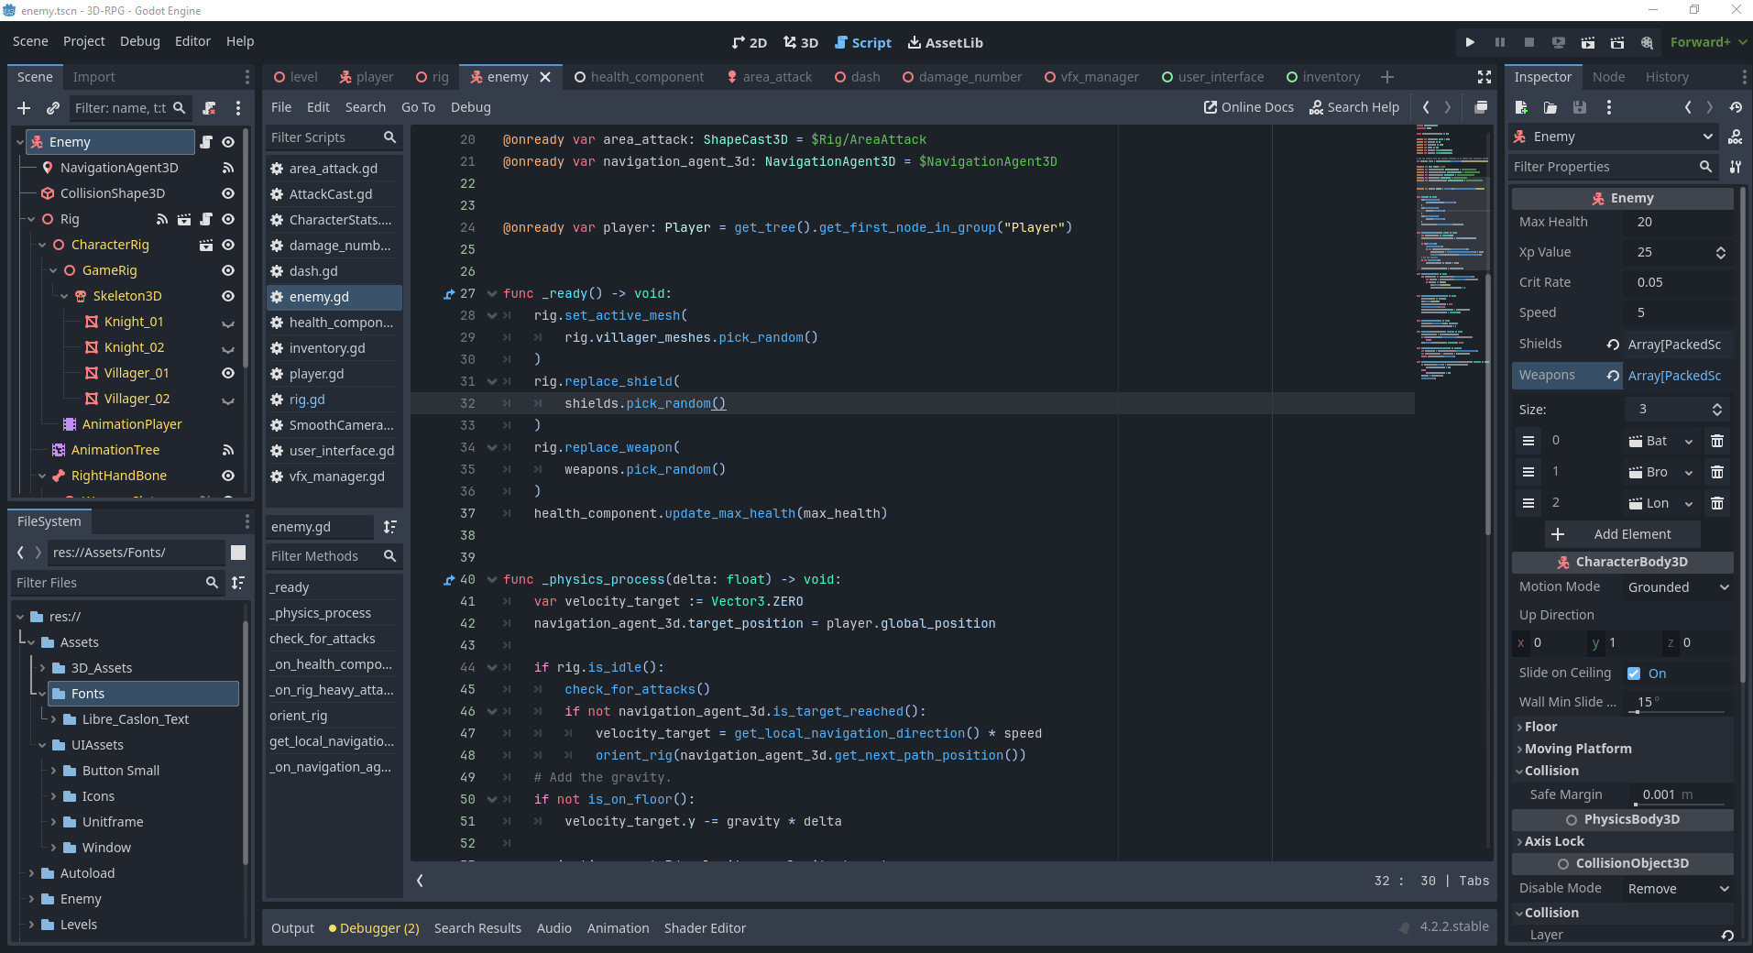
Task: Sort files in FileSystem dock
Action: (238, 583)
